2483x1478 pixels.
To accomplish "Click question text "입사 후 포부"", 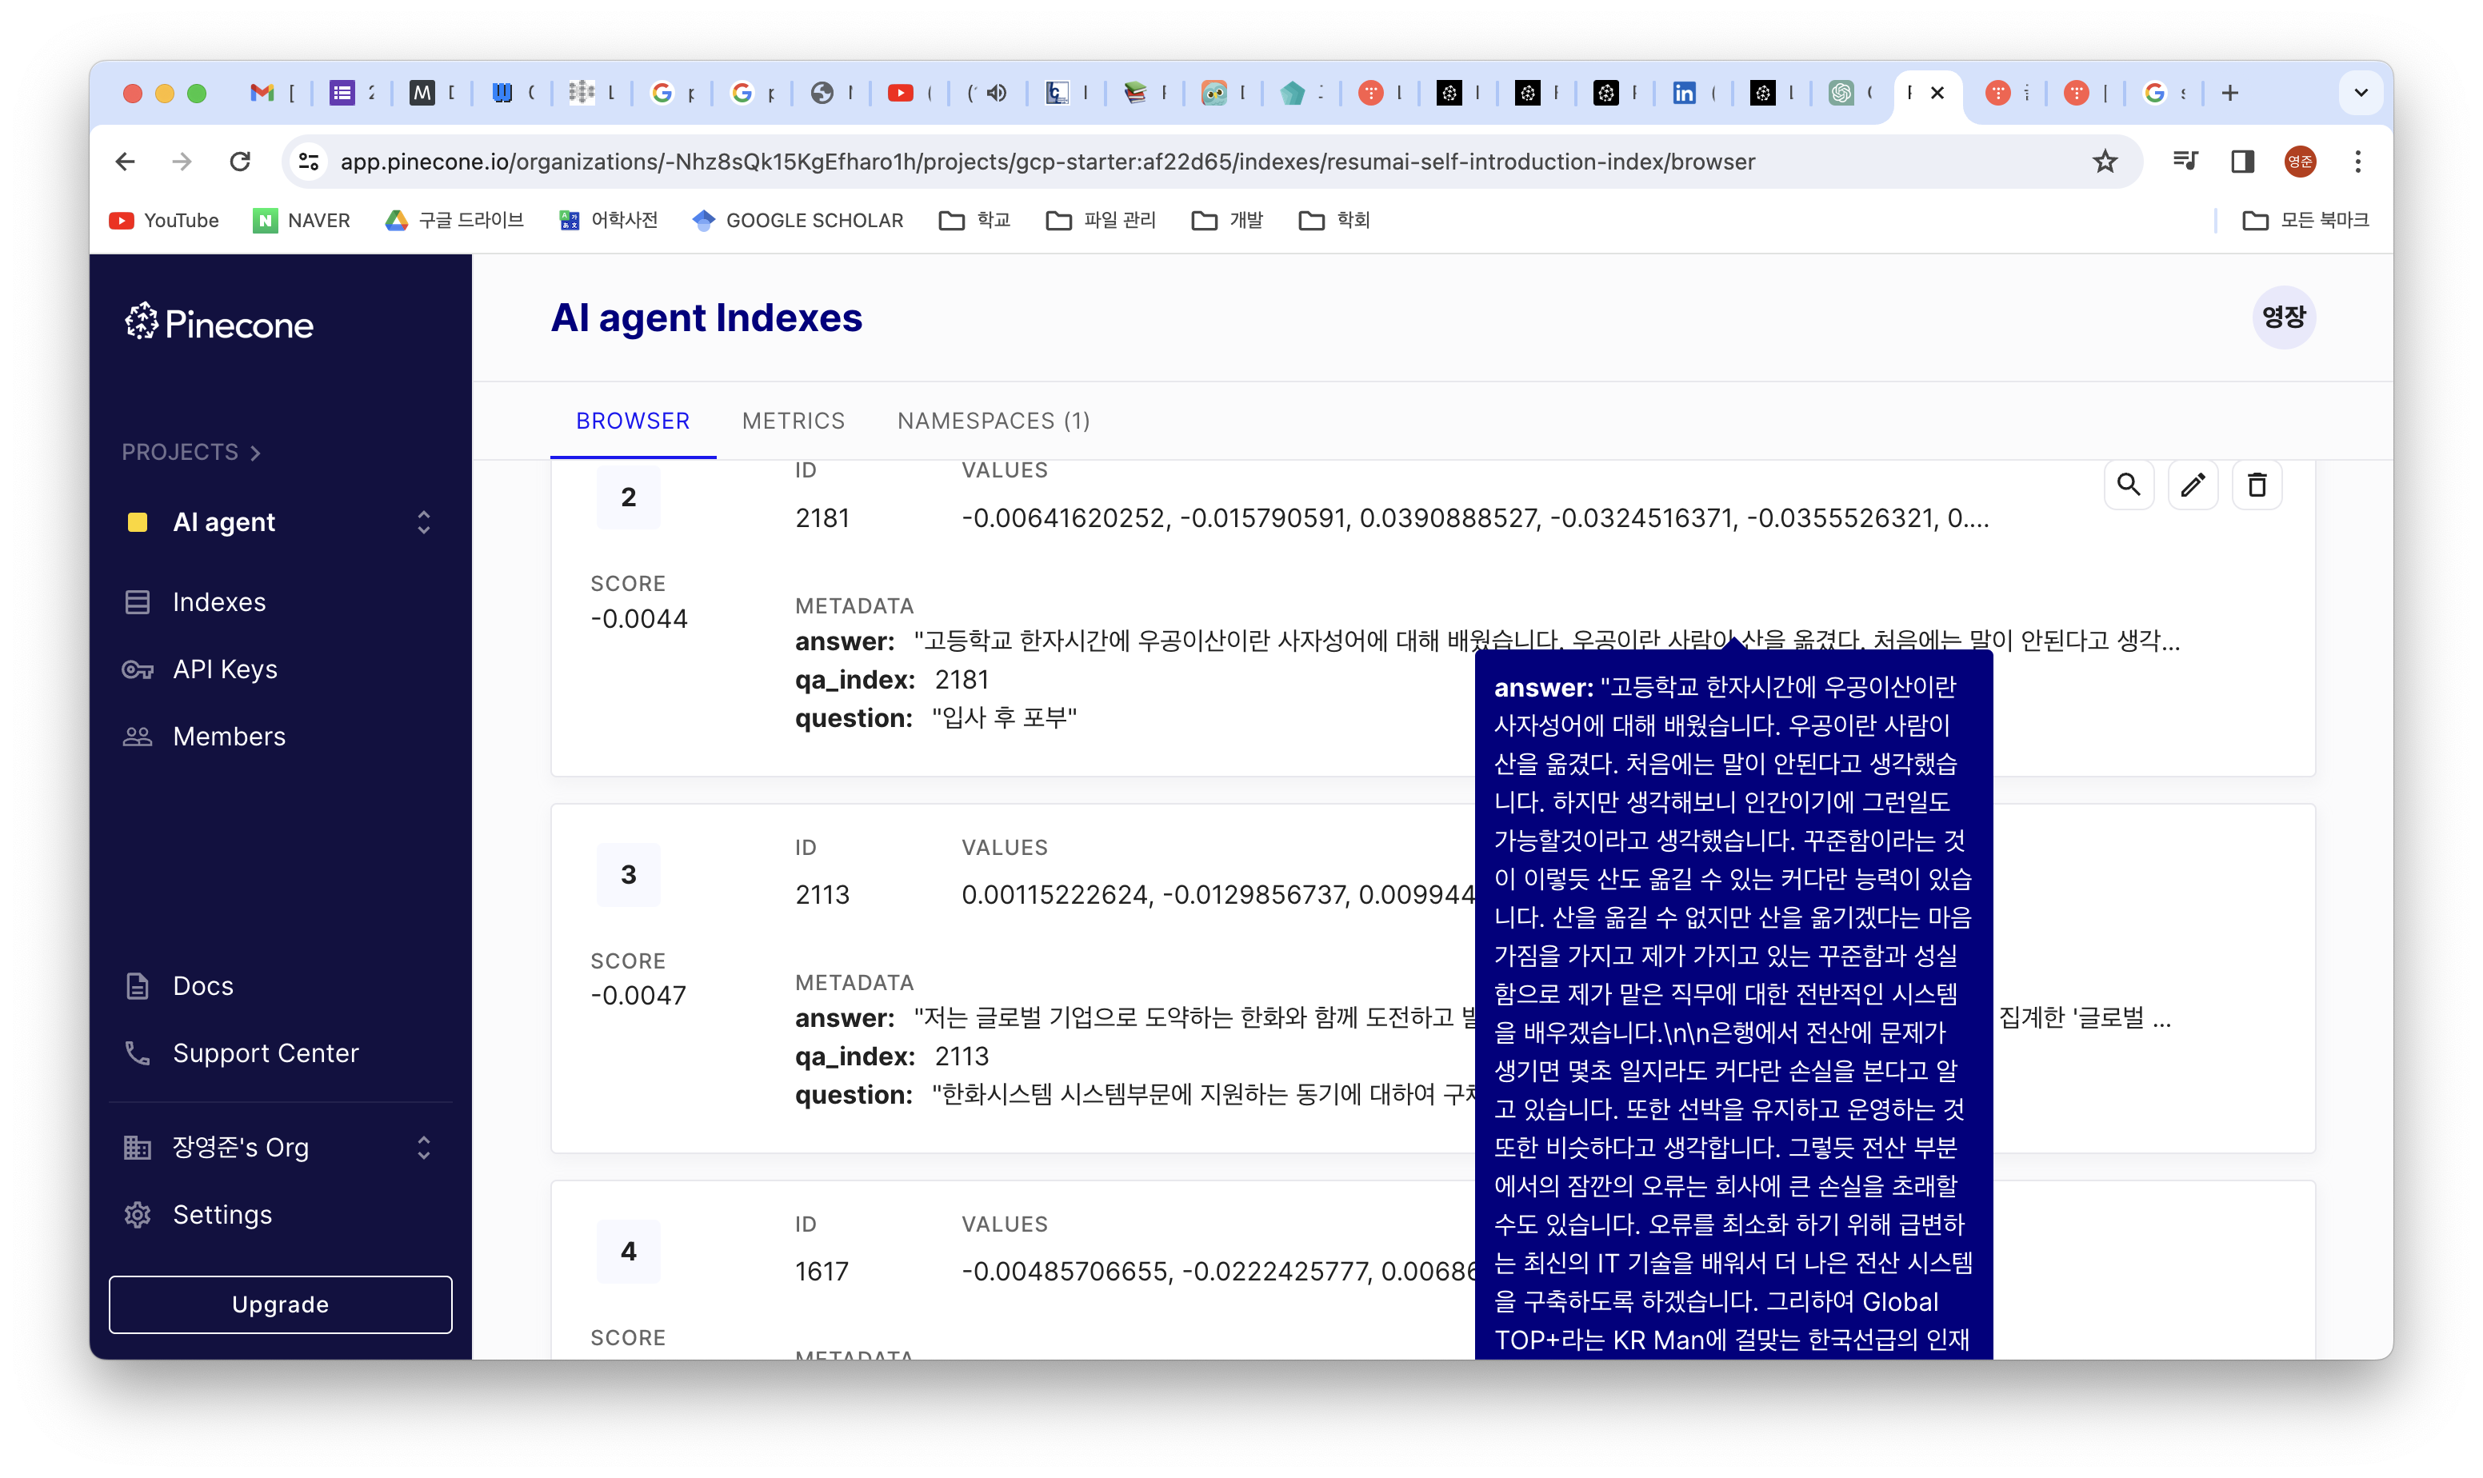I will coord(1005,718).
